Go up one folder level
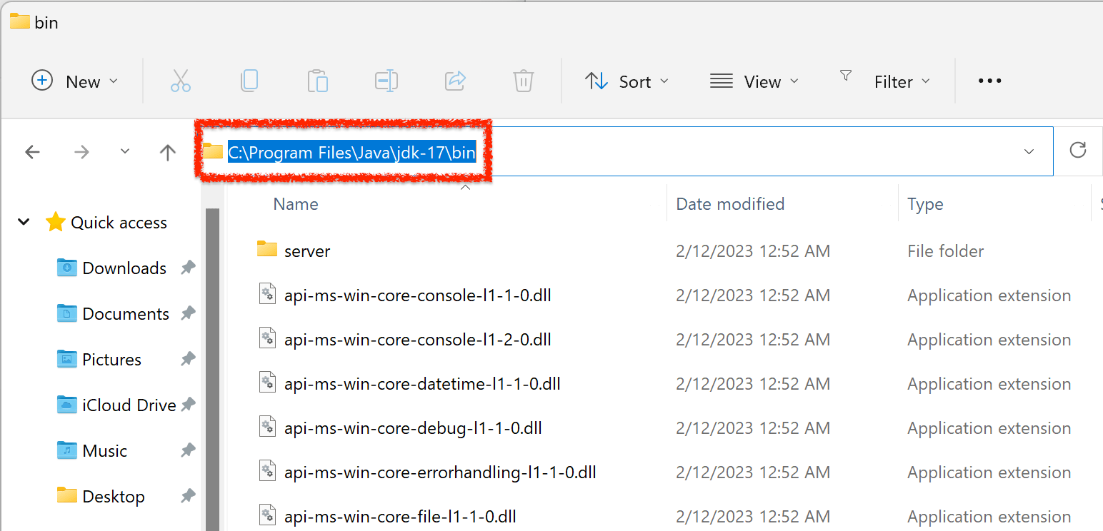 (x=167, y=151)
